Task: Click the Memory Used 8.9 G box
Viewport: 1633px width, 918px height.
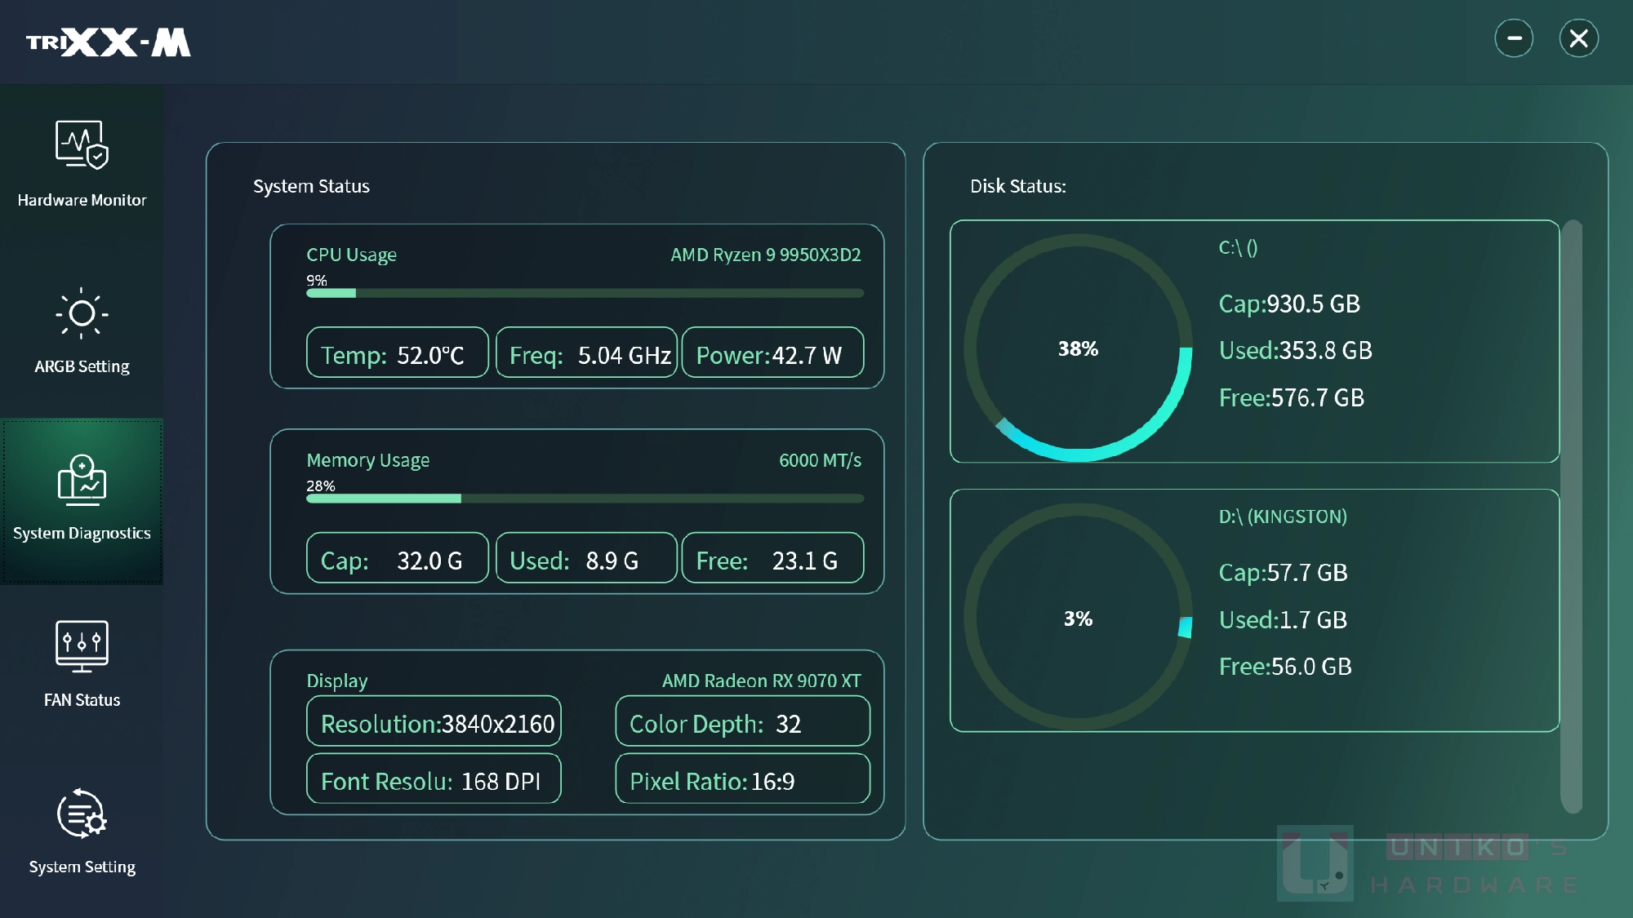Action: (x=586, y=558)
